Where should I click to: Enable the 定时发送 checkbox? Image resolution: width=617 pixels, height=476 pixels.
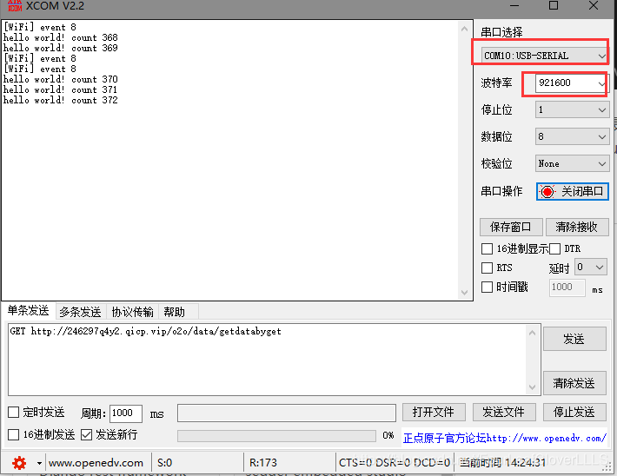pyautogui.click(x=13, y=413)
